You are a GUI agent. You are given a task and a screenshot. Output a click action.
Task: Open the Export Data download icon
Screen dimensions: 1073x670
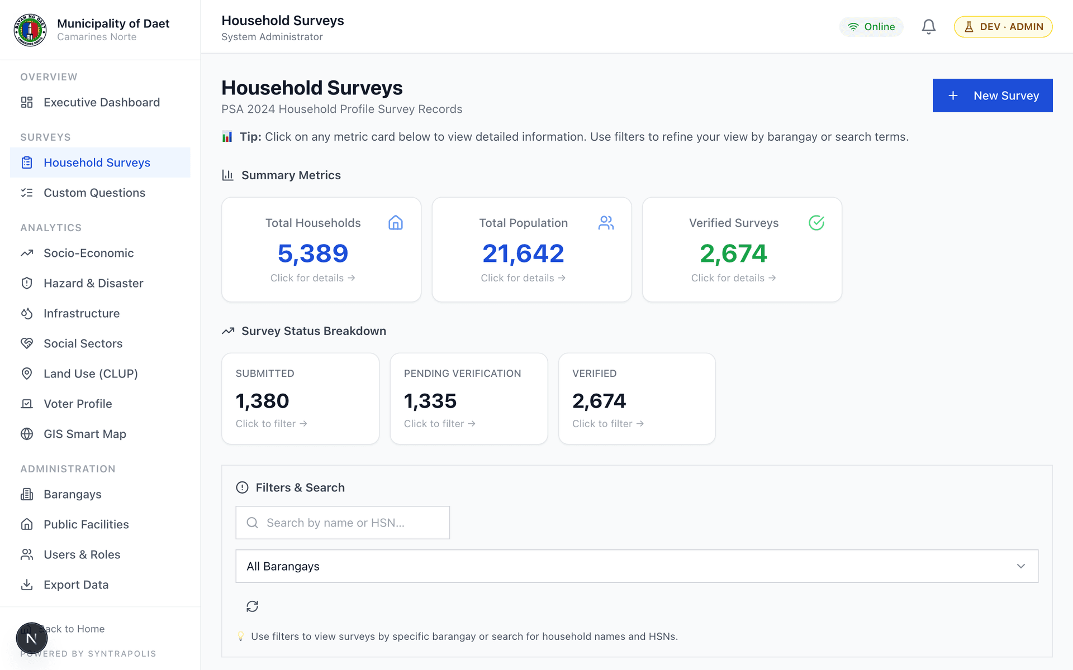click(x=27, y=585)
